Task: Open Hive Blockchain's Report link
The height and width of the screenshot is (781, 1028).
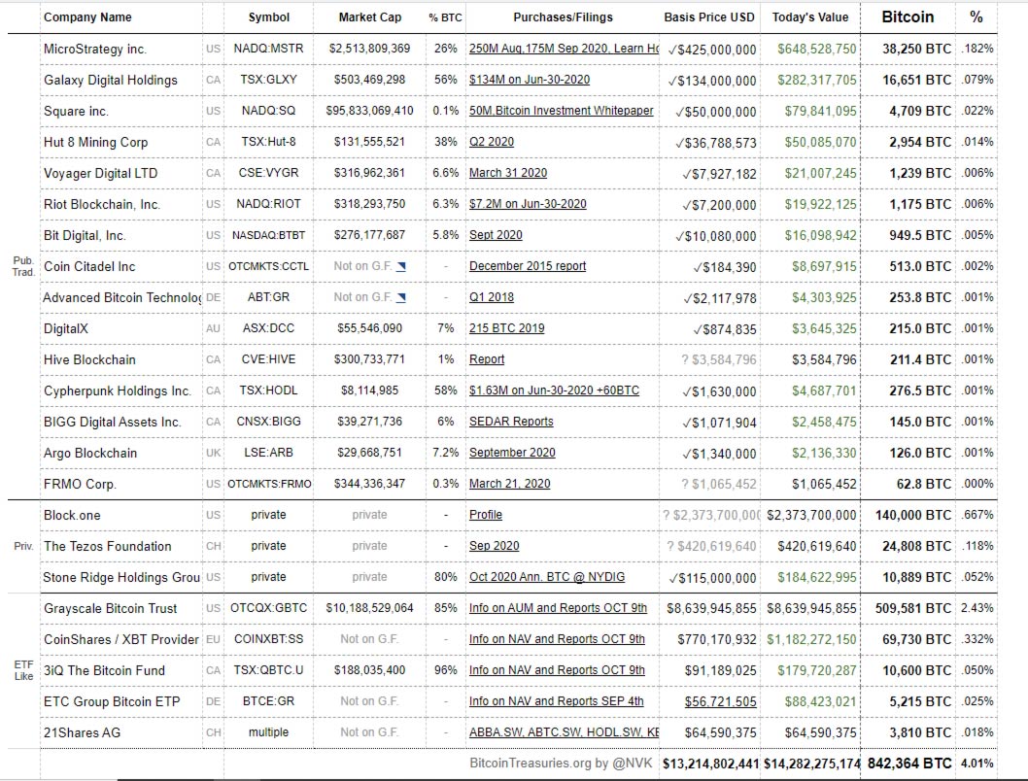Action: (x=487, y=359)
